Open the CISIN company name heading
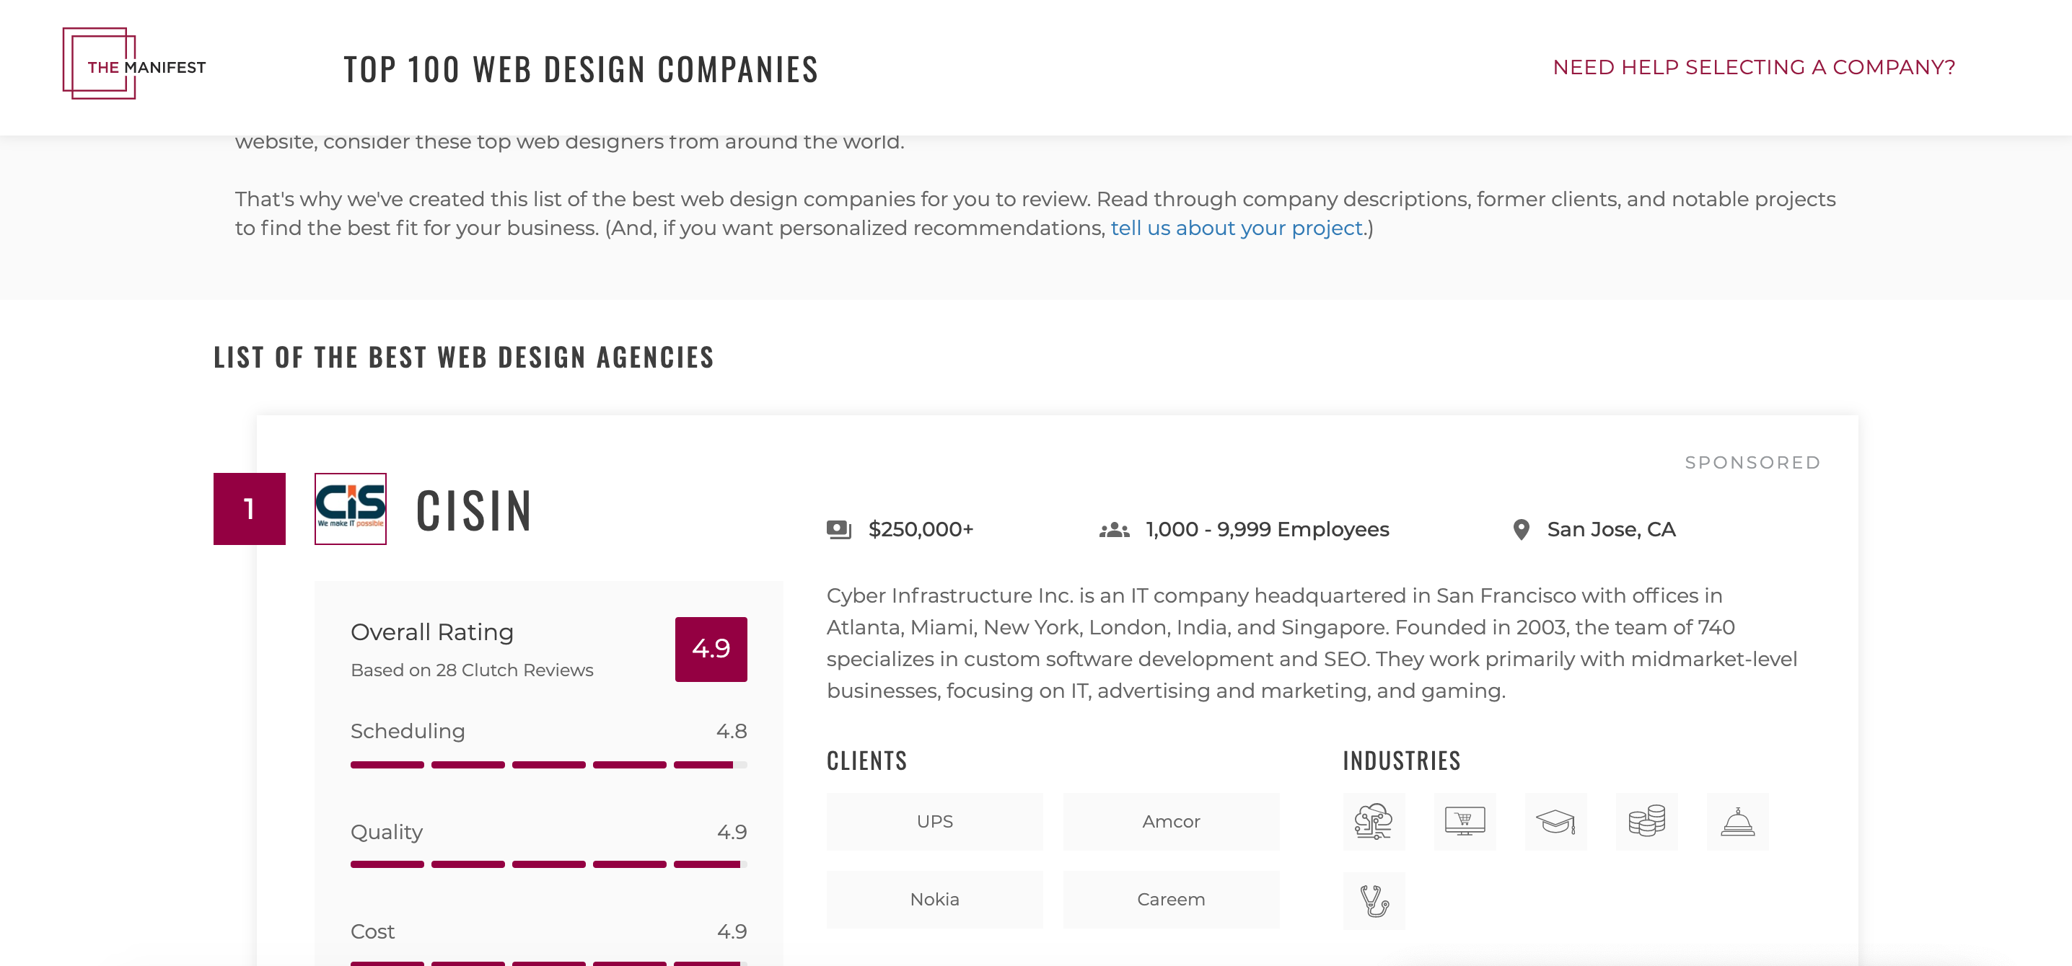Viewport: 2072px width, 966px height. [x=474, y=510]
